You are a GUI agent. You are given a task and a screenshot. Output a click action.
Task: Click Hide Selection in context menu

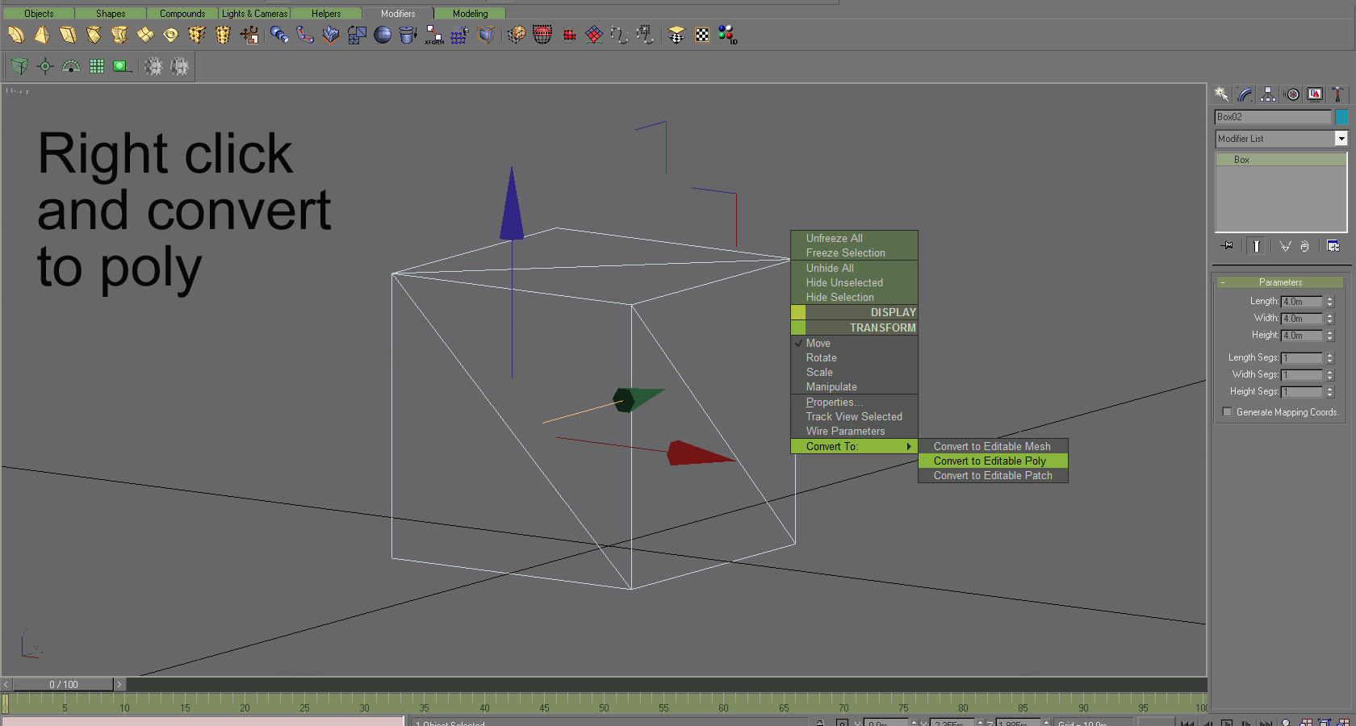pyautogui.click(x=839, y=297)
